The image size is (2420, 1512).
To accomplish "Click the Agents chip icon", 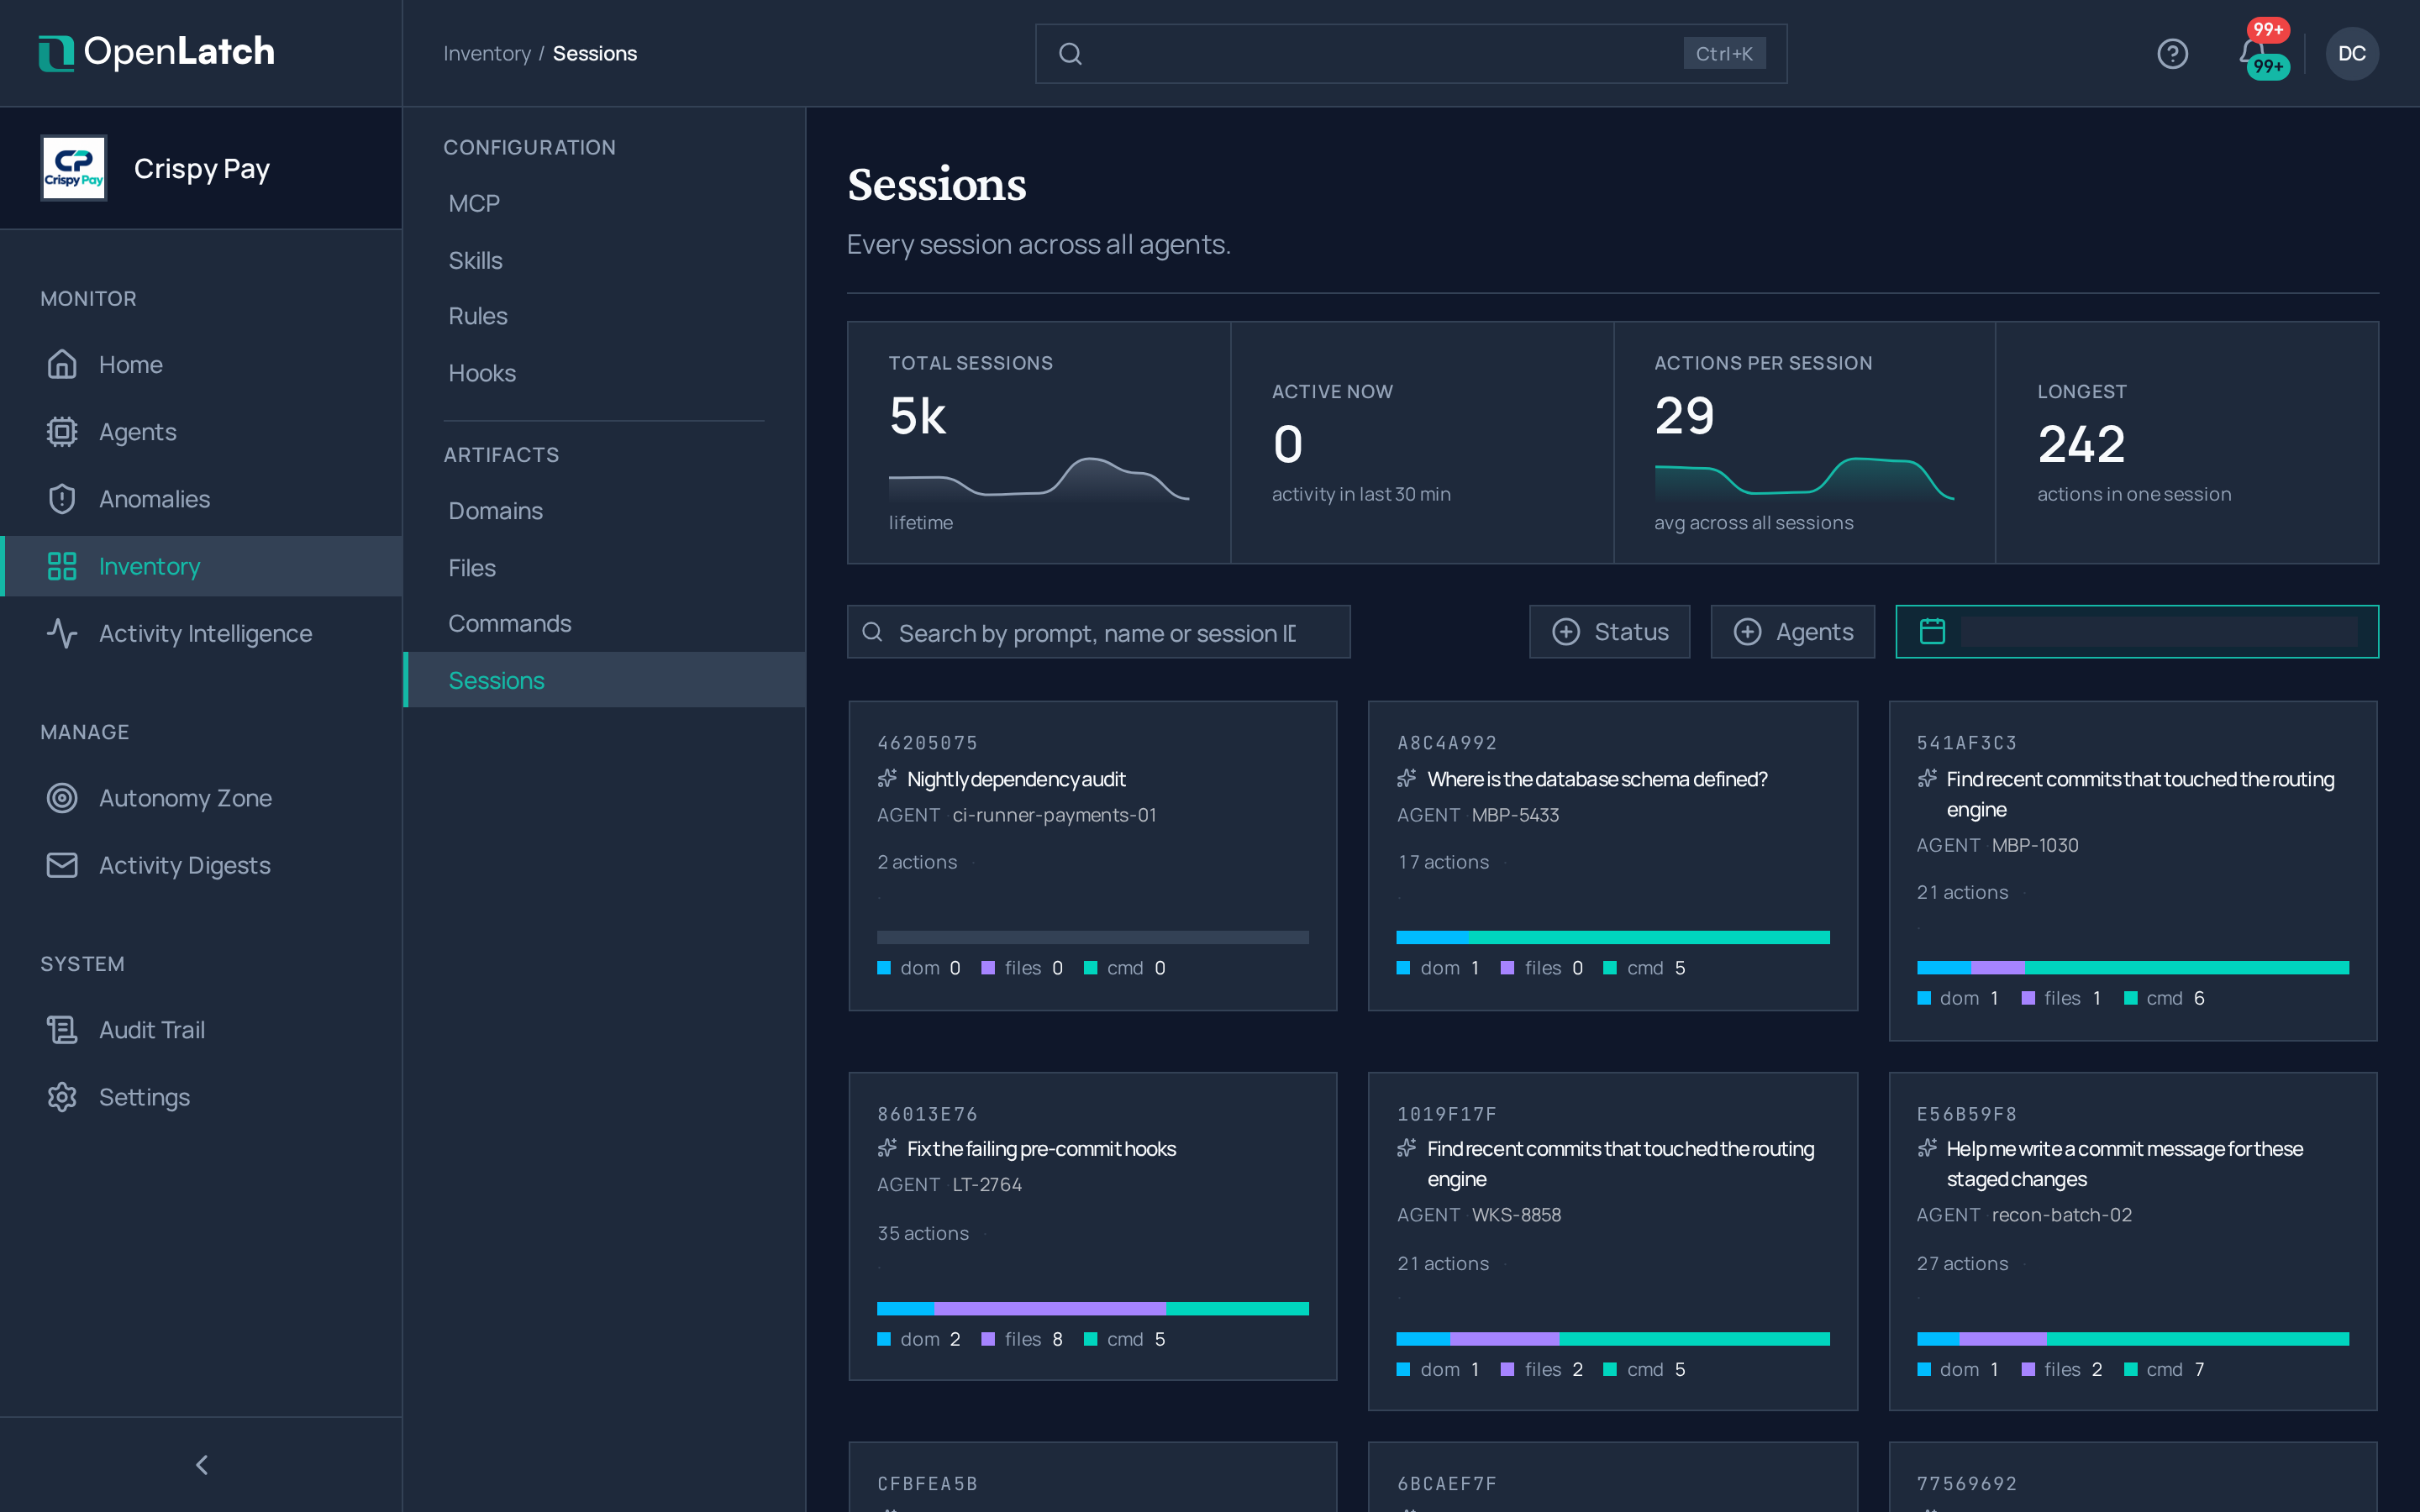I will click(x=62, y=431).
